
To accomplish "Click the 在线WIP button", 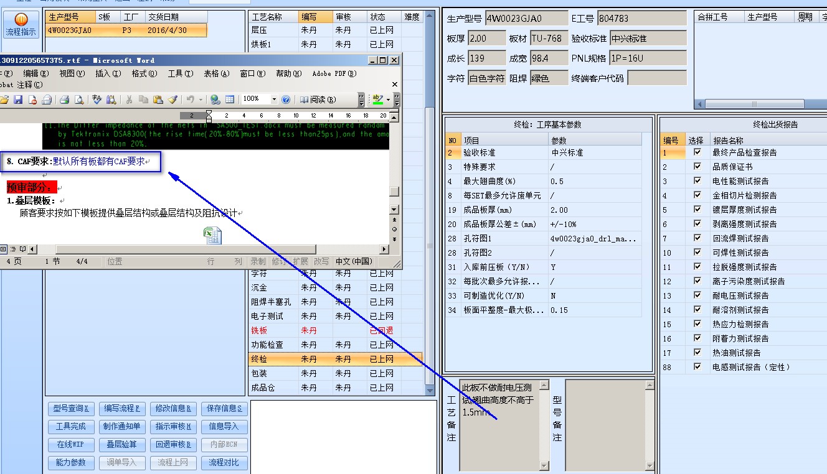I will click(x=72, y=445).
